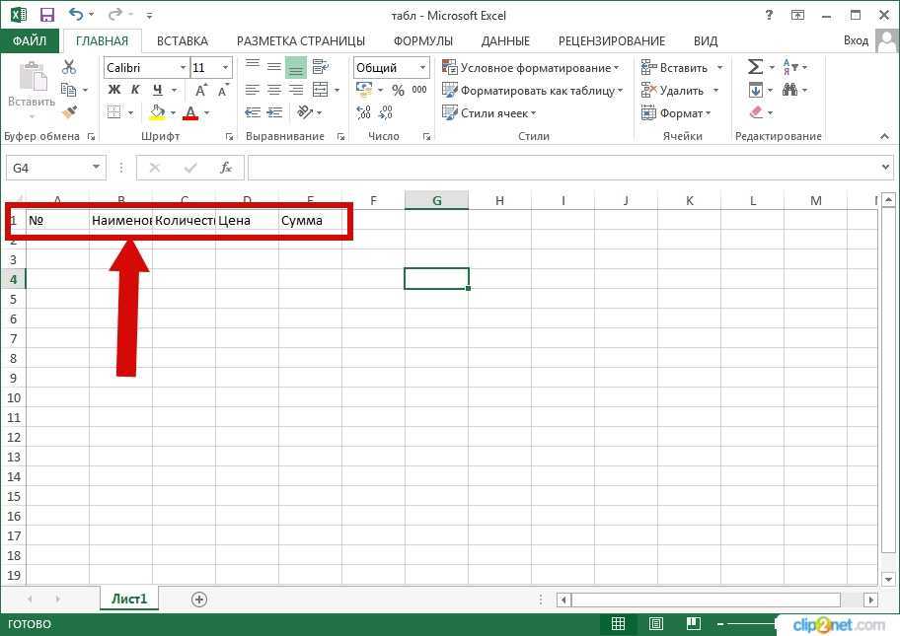The height and width of the screenshot is (636, 900).
Task: Cut selection with scissors icon
Action: coord(69,67)
